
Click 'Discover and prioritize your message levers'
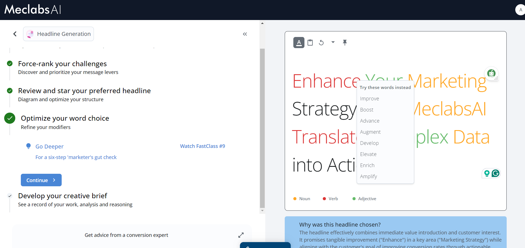[68, 72]
